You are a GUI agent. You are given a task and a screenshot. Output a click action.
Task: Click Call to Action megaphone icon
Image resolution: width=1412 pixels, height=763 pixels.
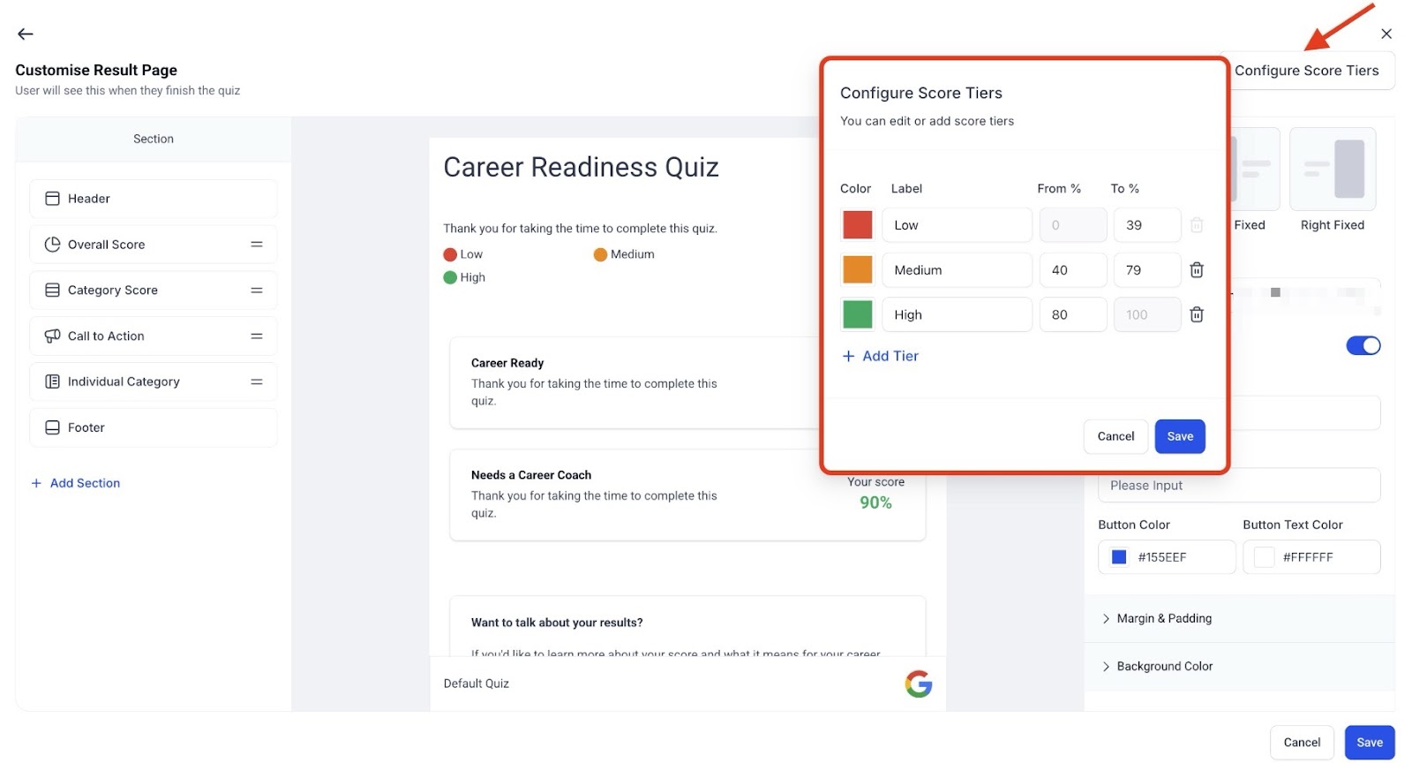click(x=52, y=336)
